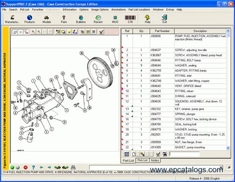Open the Image Options menu
Screen dimensions: 235x182
coord(100,9)
